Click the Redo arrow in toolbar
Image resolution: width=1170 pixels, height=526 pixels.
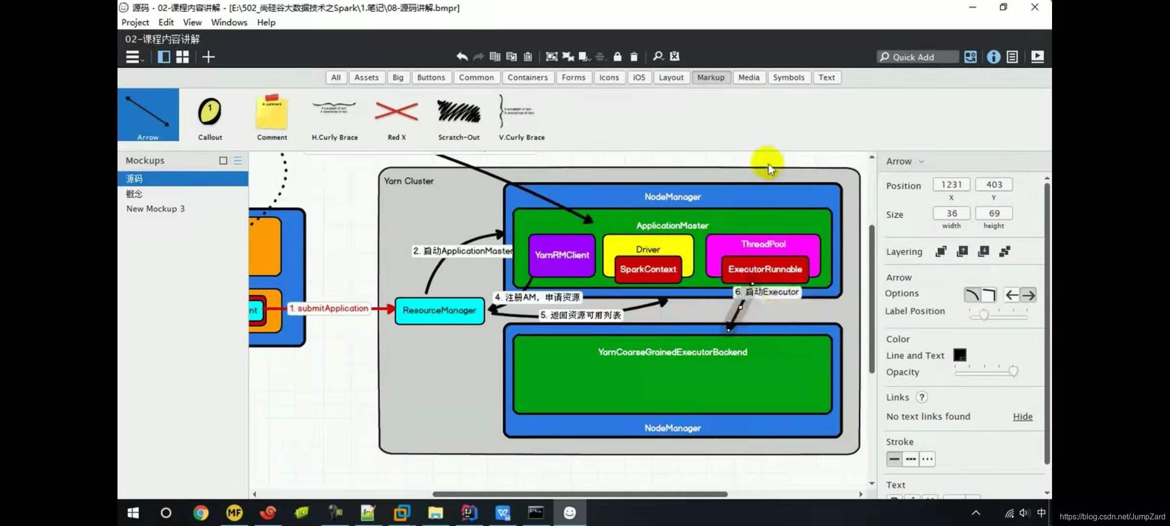pyautogui.click(x=478, y=56)
